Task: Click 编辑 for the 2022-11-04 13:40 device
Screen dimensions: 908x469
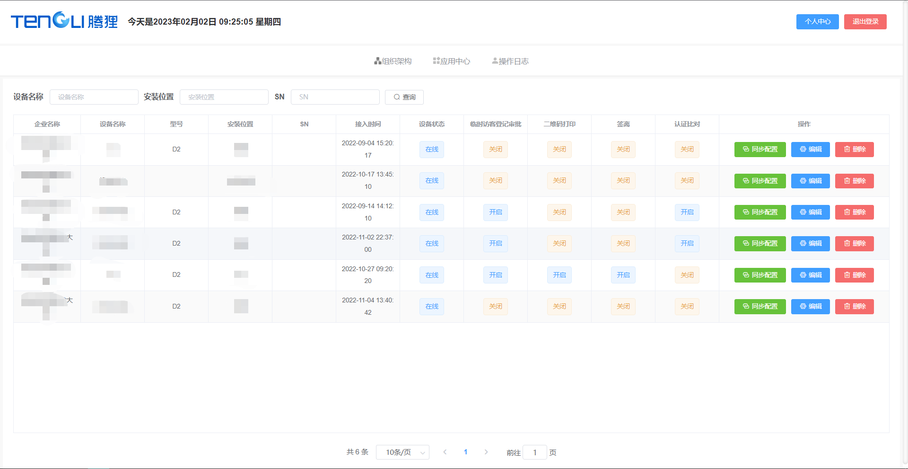Action: (810, 306)
